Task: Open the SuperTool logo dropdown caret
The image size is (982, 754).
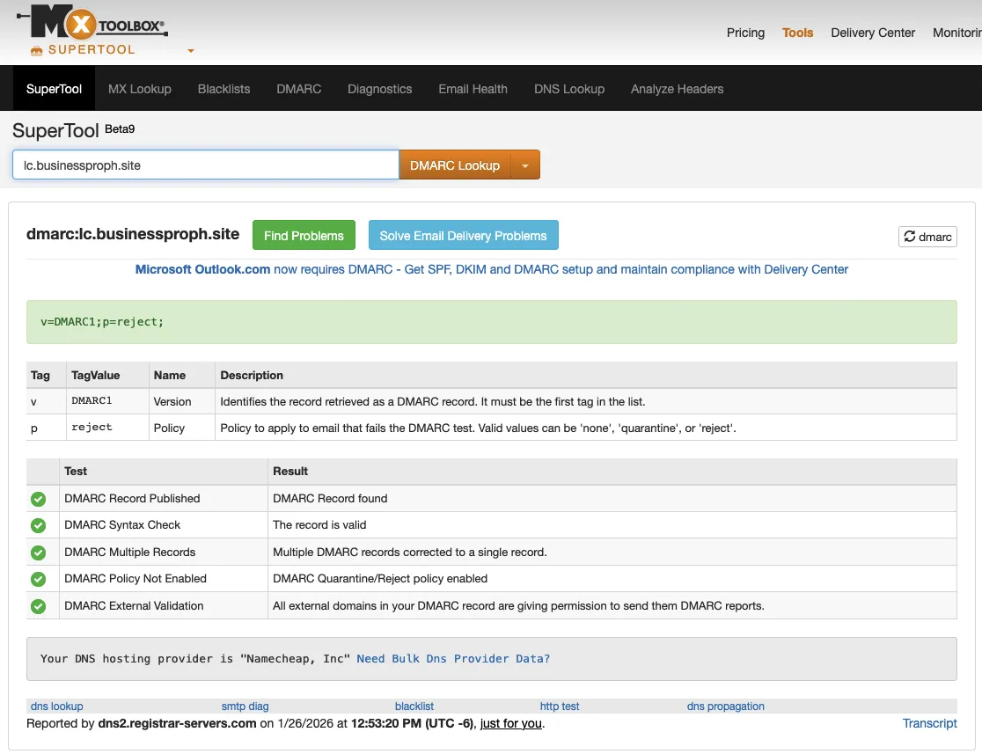Action: [191, 51]
